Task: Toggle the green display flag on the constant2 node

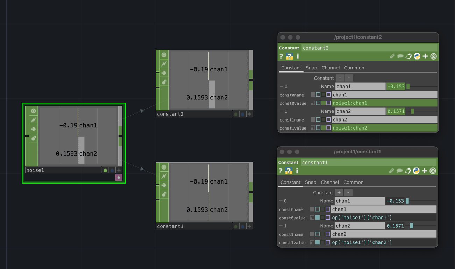Action: pyautogui.click(x=236, y=114)
